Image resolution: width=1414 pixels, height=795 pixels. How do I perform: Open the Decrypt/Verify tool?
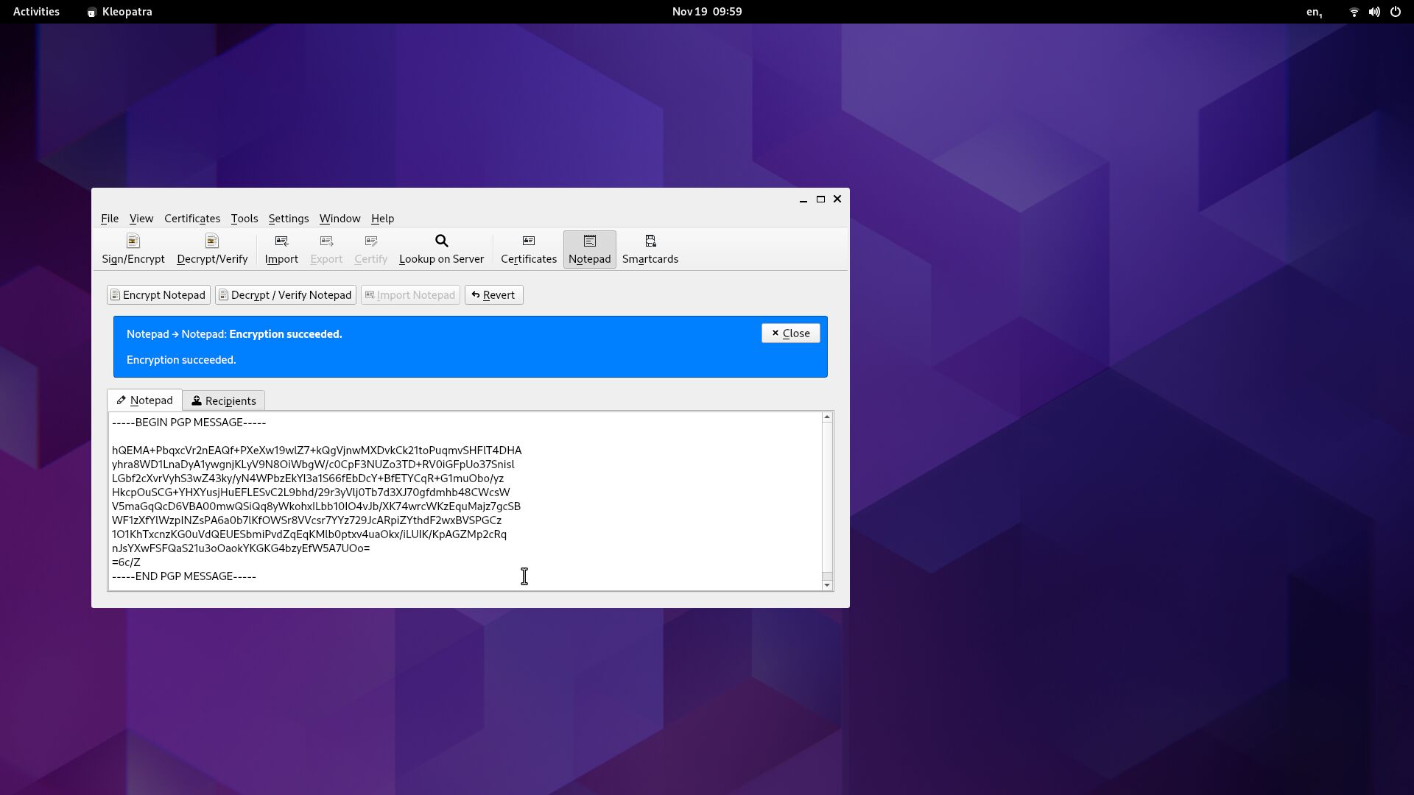pos(212,249)
